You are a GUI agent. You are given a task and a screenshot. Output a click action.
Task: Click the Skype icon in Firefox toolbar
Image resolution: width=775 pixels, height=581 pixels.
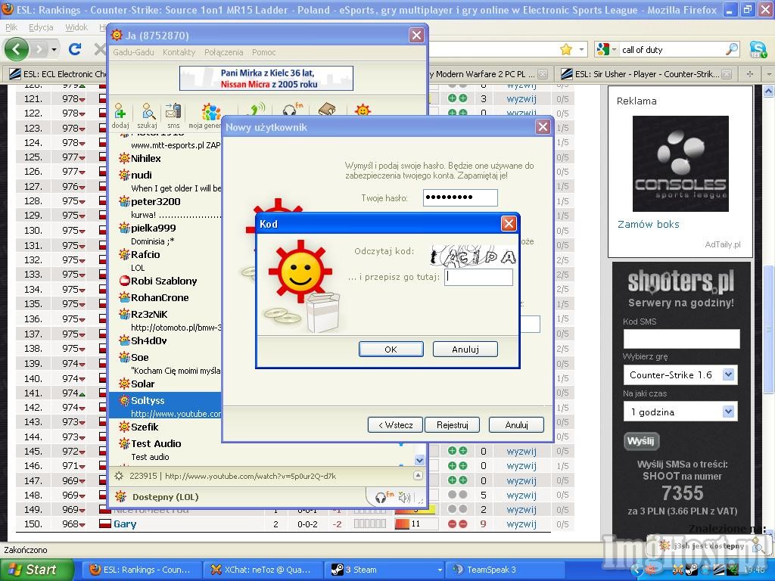(x=758, y=49)
